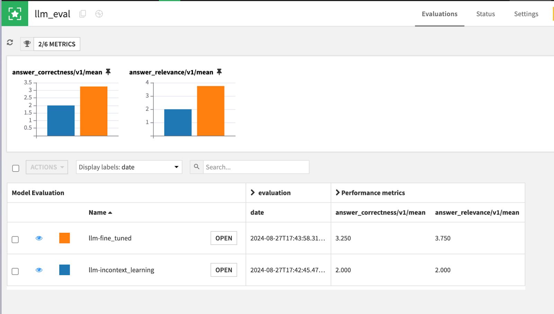Click the answer_correctness/v1/mean column header
Image resolution: width=554 pixels, height=314 pixels.
pos(380,212)
